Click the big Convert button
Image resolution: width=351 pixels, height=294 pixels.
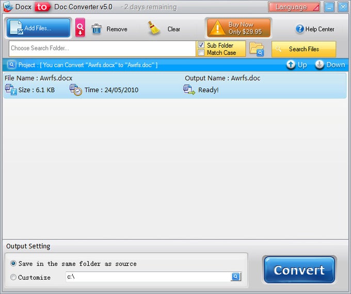coord(299,270)
